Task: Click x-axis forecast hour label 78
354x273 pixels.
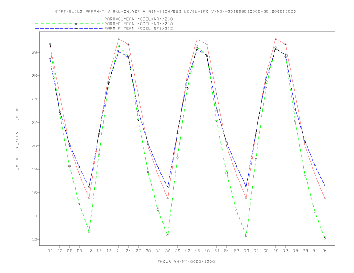Action: click(x=305, y=251)
